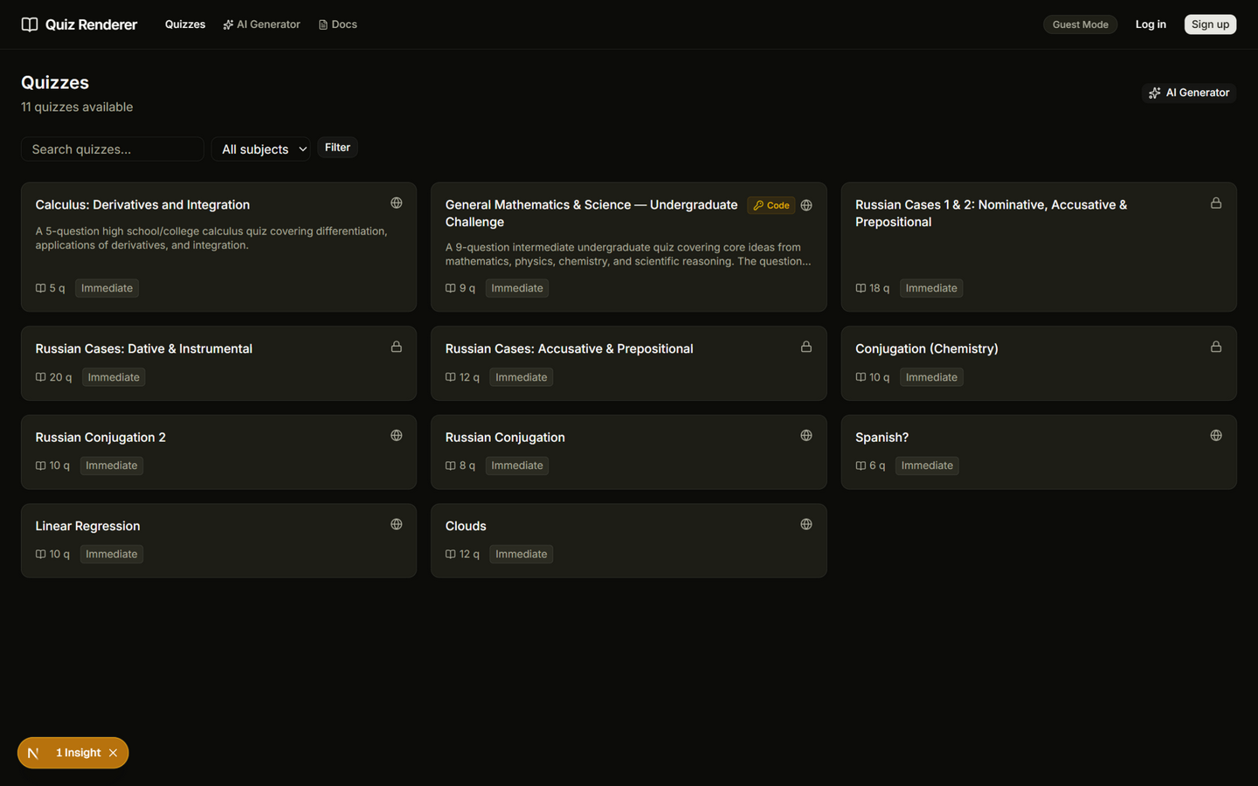
Task: Open the Quizzes nav item
Action: [185, 24]
